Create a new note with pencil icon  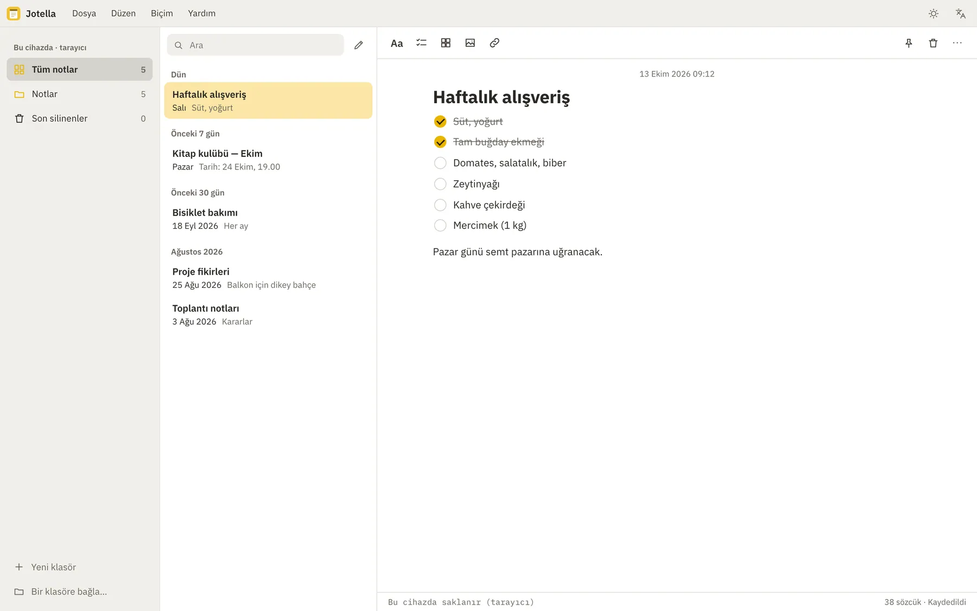(359, 45)
